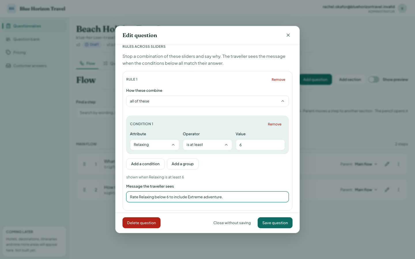Open the 'How these combine' dropdown

pos(207,101)
